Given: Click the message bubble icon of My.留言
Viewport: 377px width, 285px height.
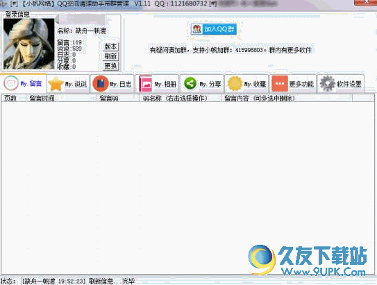Looking at the screenshot, I should [11, 83].
